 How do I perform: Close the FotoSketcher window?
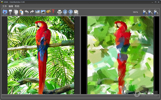pyautogui.click(x=159, y=2)
